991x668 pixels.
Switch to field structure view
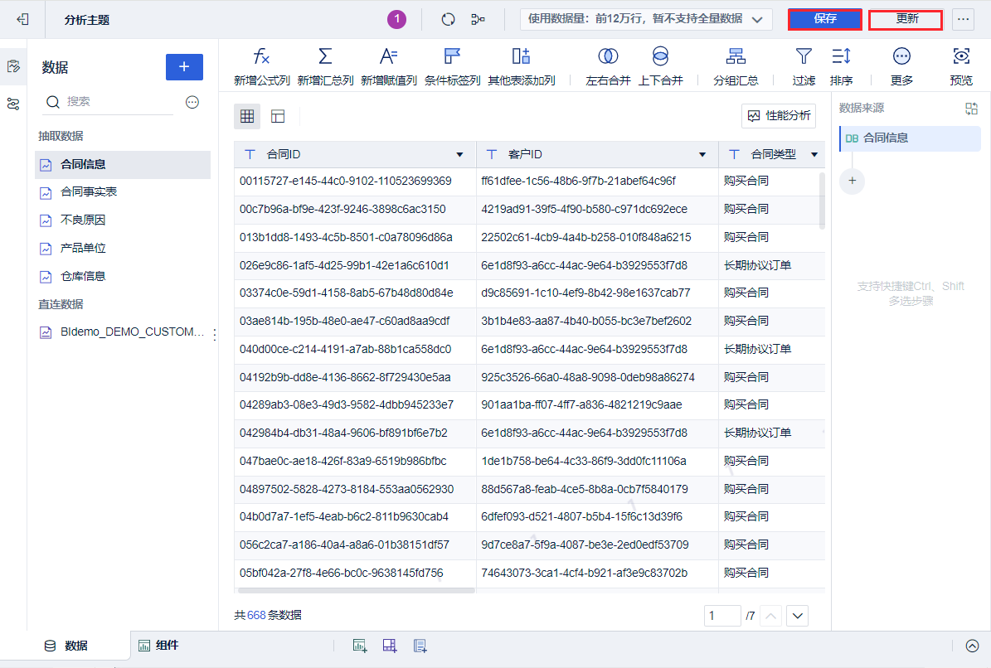click(278, 116)
